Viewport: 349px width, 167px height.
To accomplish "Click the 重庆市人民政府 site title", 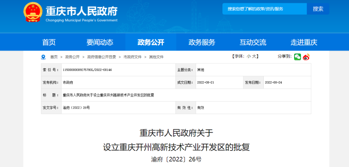I will pyautogui.click(x=82, y=11).
